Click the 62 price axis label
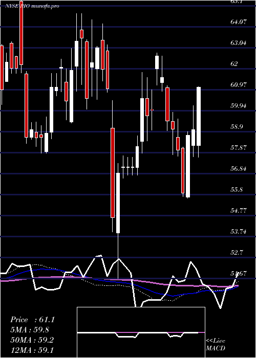The width and height of the screenshot is (256, 358). pyautogui.click(x=234, y=64)
